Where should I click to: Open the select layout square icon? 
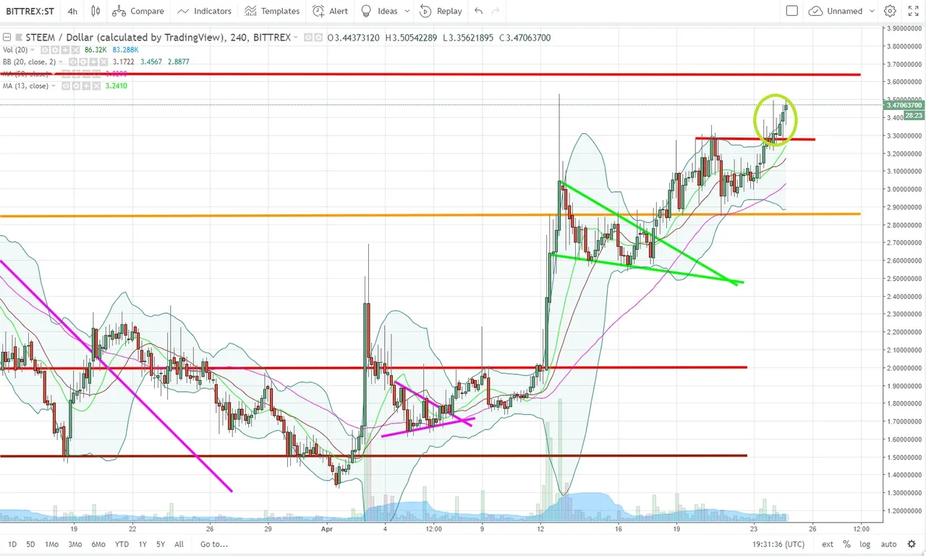coord(792,11)
